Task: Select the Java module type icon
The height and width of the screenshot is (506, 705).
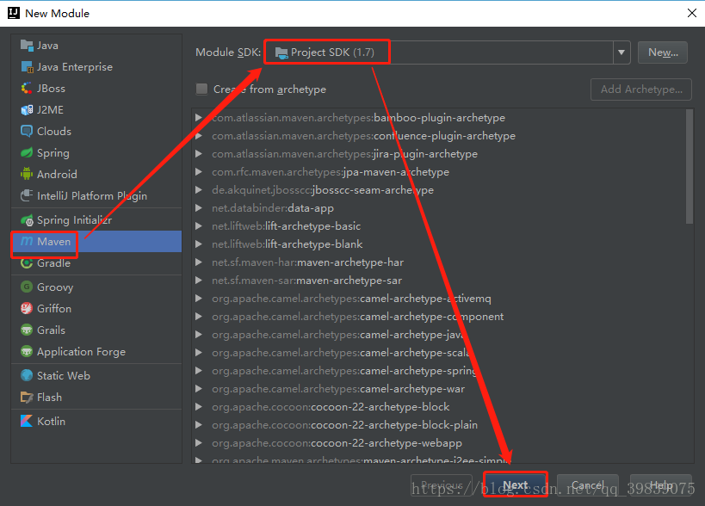Action: pyautogui.click(x=27, y=46)
